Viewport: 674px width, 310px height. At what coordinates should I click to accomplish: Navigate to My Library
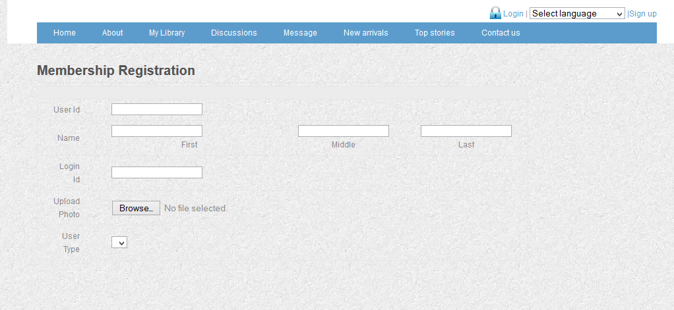[x=167, y=33]
